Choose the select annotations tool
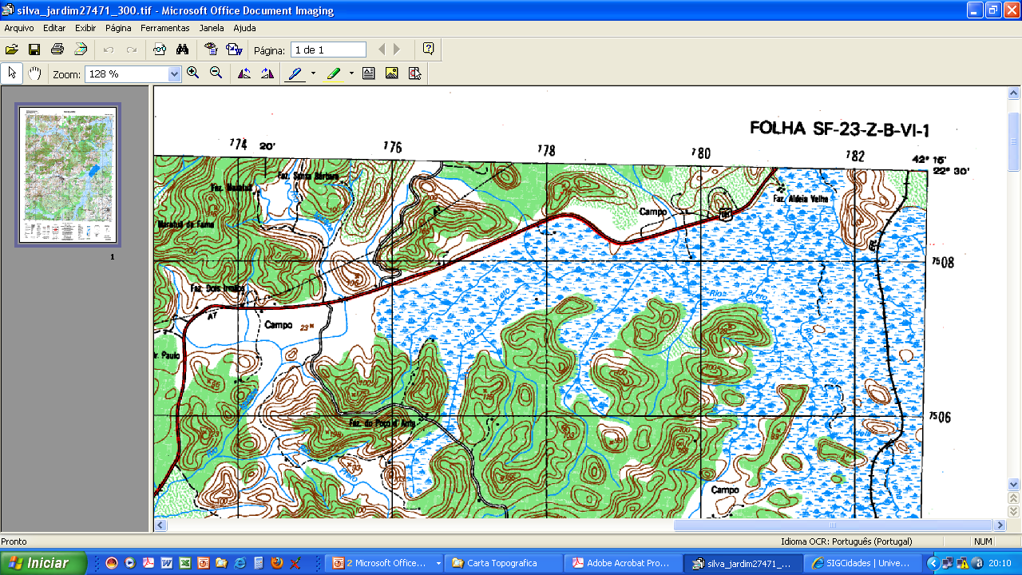 click(x=414, y=73)
